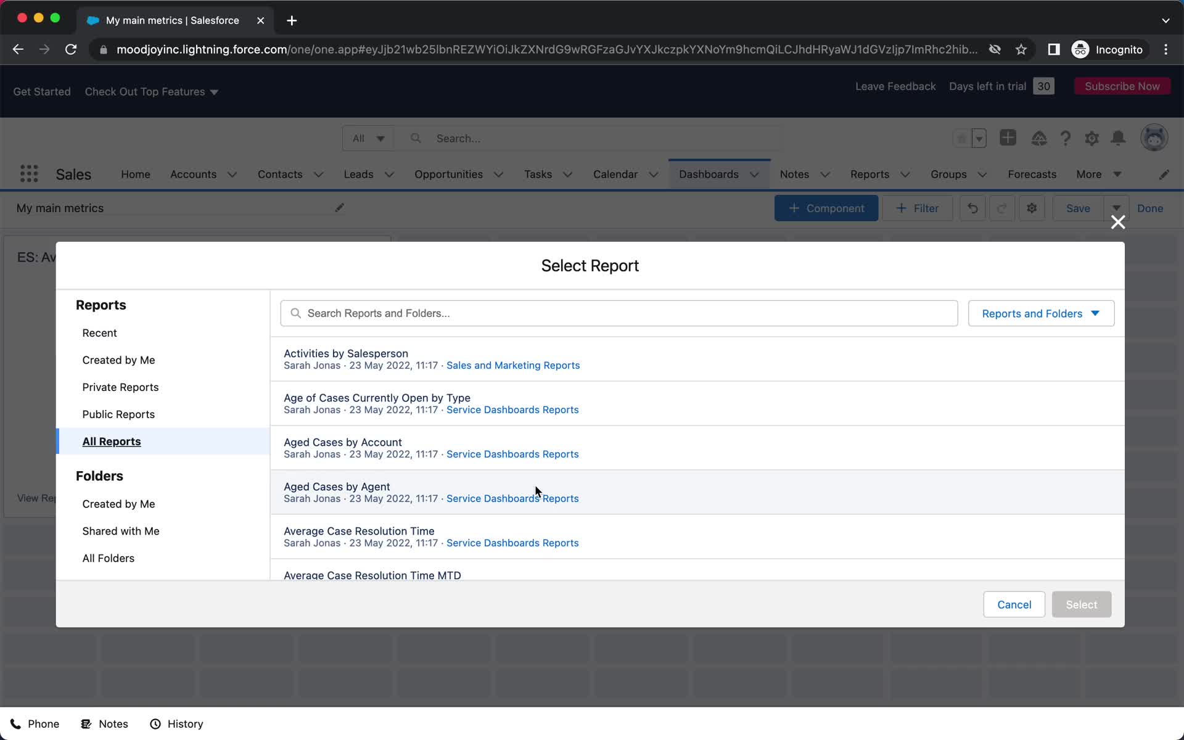This screenshot has width=1184, height=740.
Task: Open the Help question mark icon
Action: [1066, 138]
